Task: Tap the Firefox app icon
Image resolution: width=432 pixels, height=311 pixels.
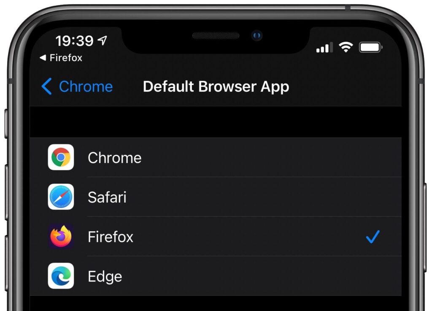Action: (x=61, y=237)
